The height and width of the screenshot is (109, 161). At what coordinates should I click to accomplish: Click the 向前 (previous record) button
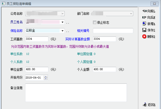149,11
